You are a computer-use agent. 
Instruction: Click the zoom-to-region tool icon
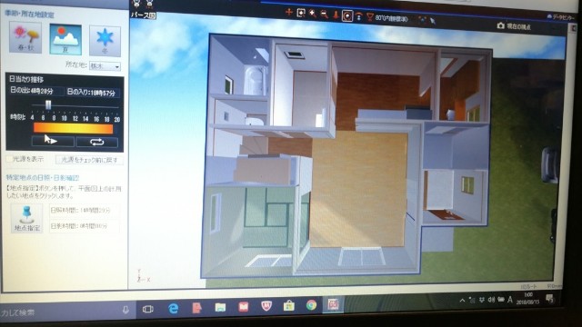click(x=301, y=13)
